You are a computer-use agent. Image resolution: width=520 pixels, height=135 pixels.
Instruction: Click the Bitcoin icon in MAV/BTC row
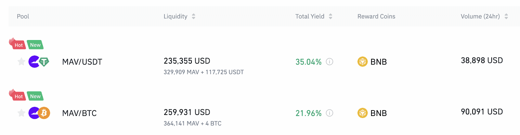click(44, 113)
